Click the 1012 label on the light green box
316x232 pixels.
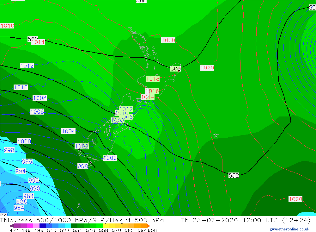[x=126, y=109]
